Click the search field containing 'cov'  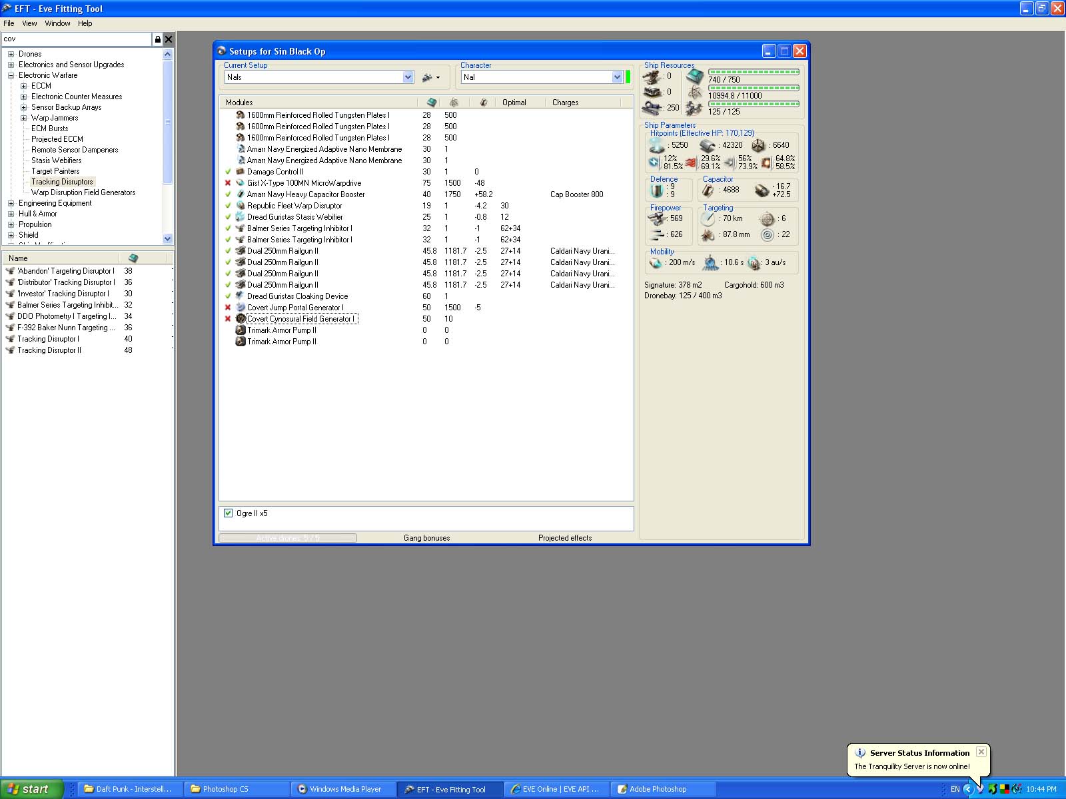pos(77,39)
